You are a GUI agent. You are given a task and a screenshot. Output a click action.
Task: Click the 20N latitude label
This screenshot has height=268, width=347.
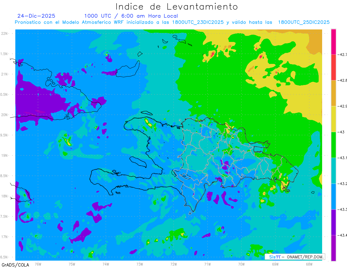pos(5,115)
